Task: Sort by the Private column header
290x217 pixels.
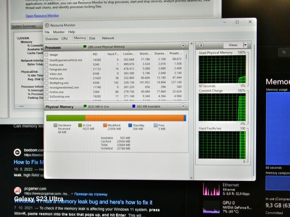Action: (175, 54)
